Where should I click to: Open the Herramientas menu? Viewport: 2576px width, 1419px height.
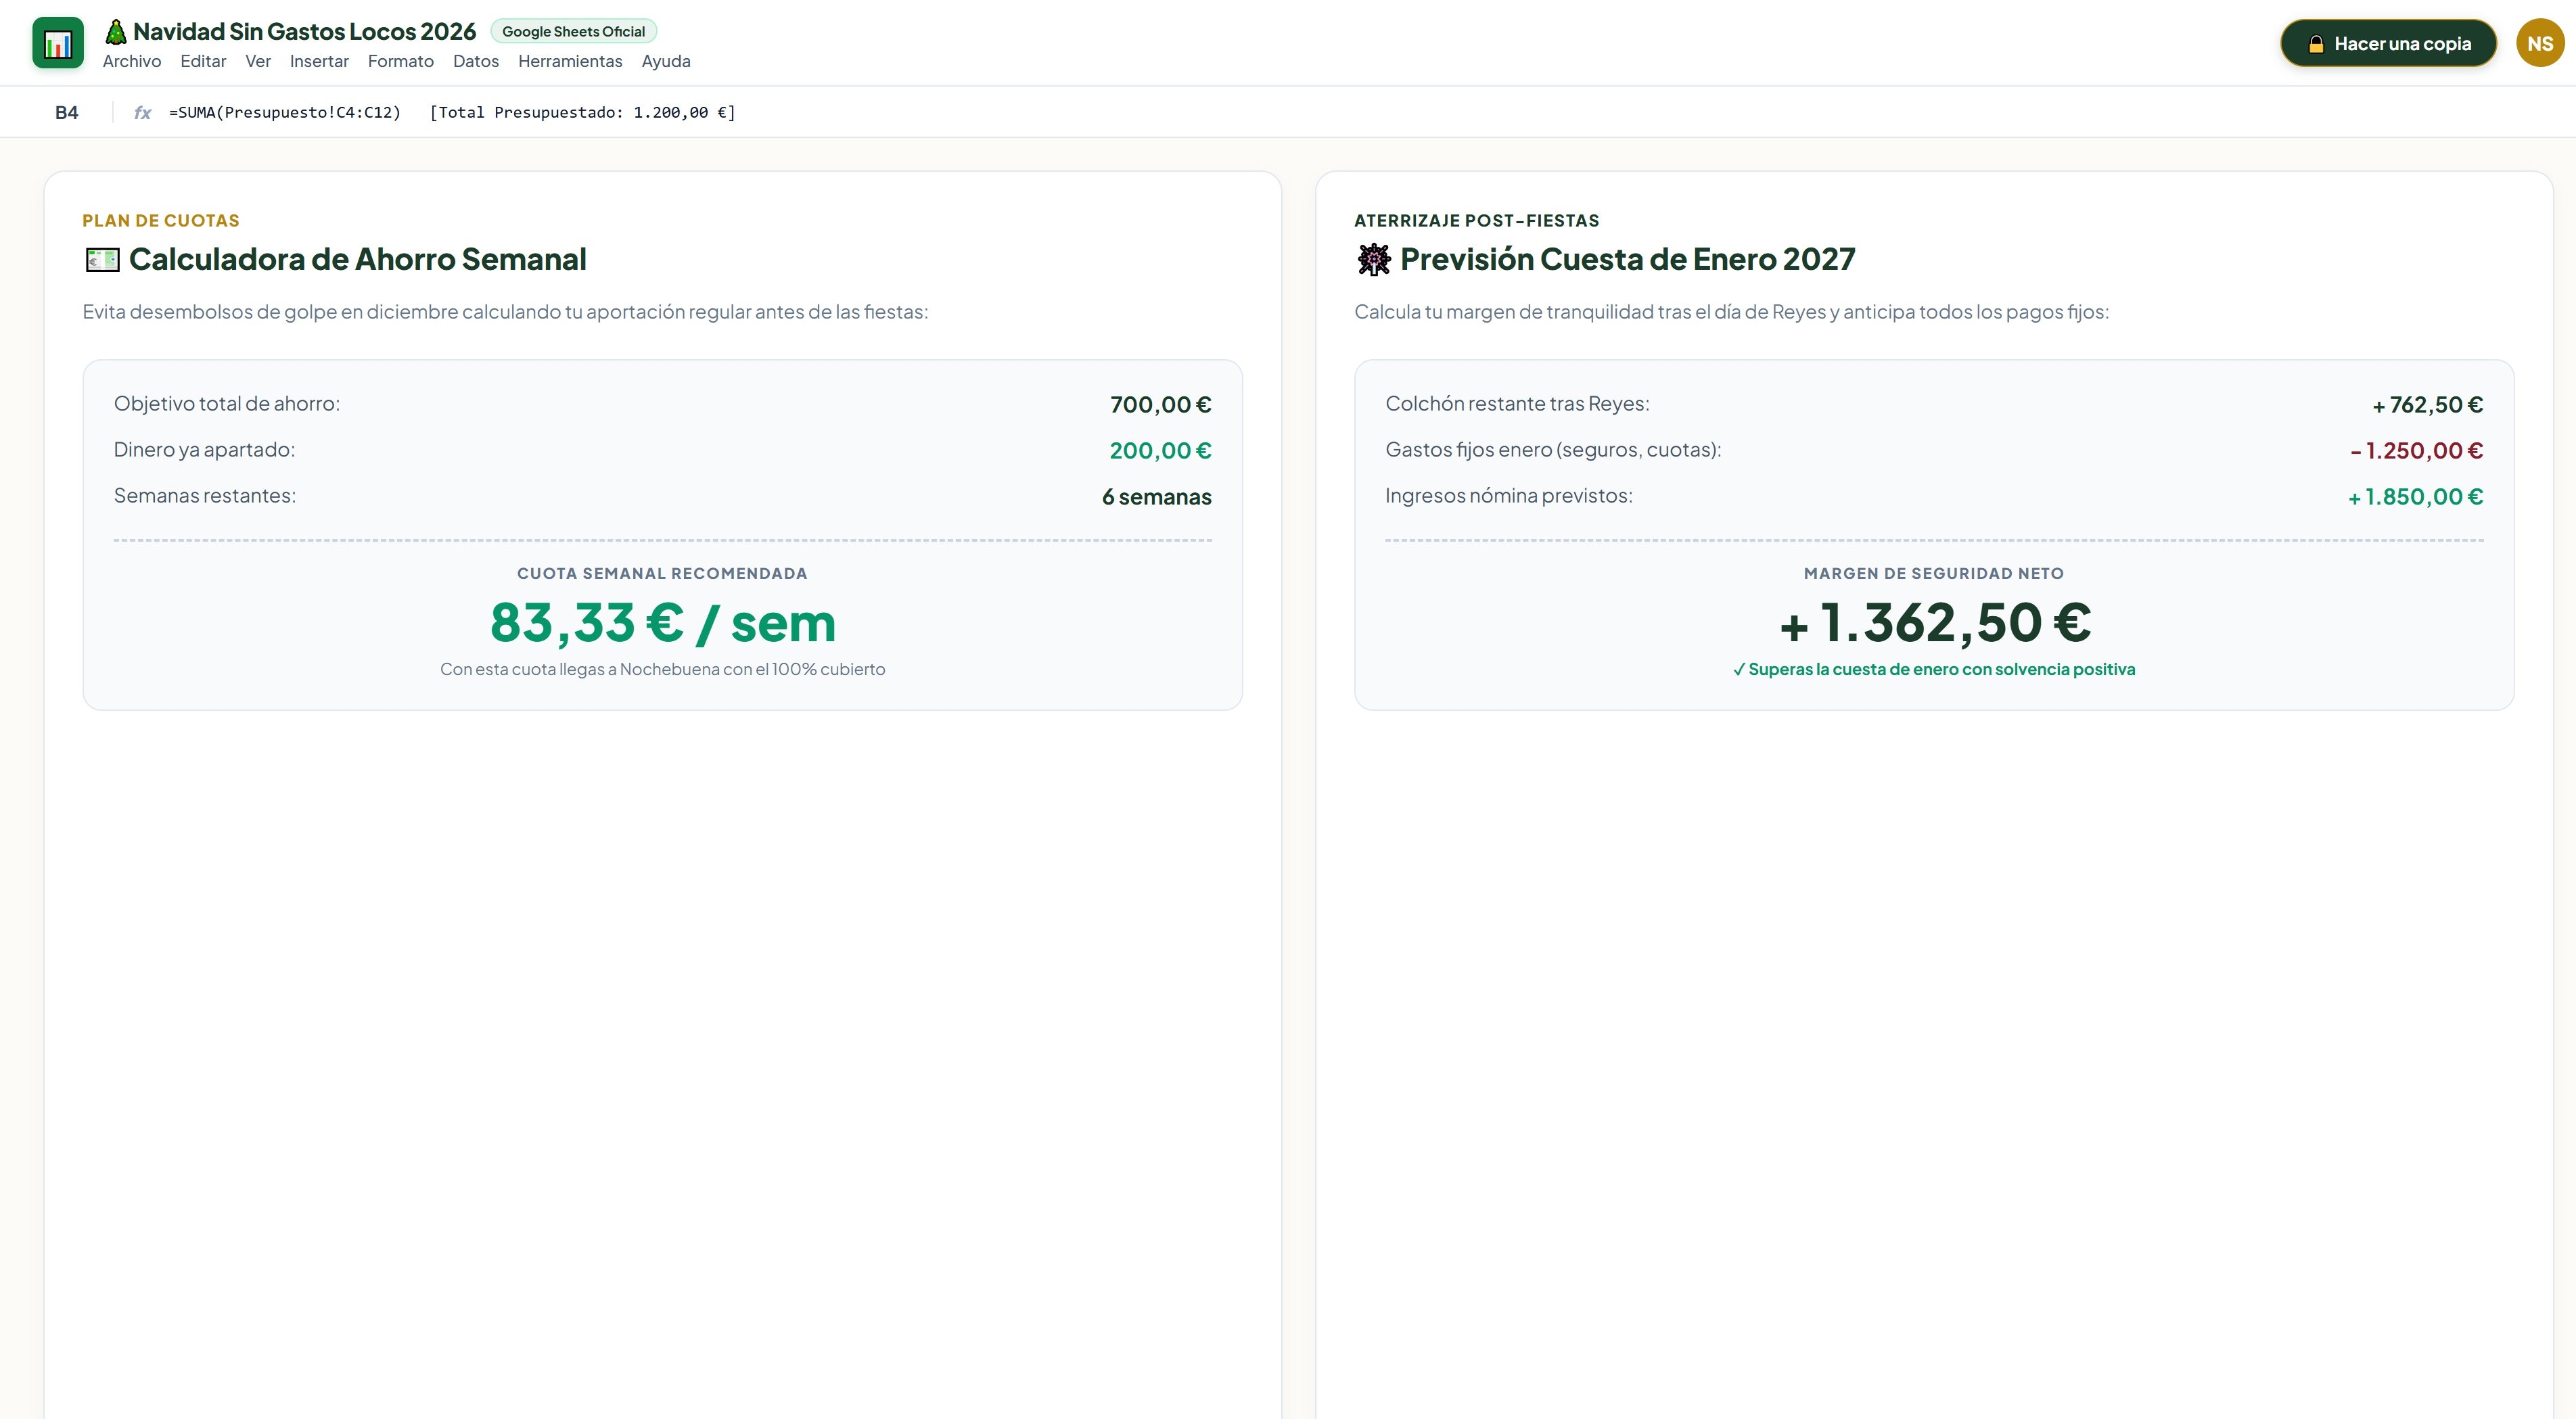570,61
